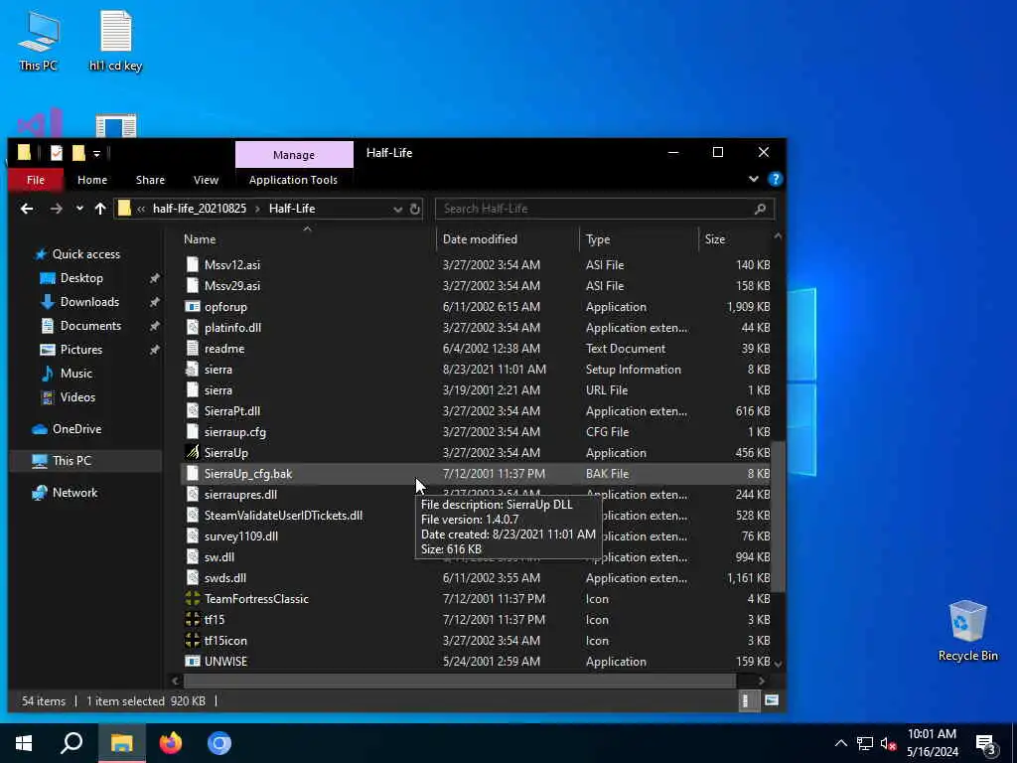
Task: Switch to large icons view layout
Action: 771,700
